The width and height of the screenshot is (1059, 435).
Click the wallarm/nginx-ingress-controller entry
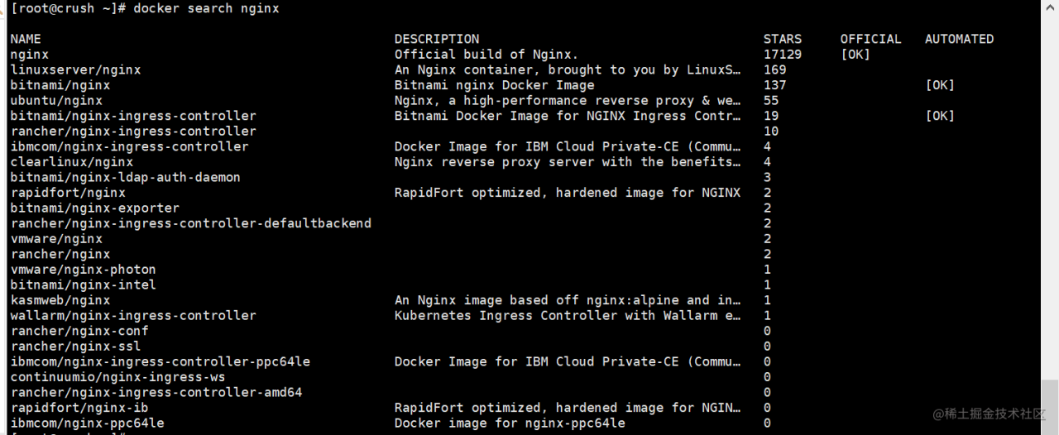[133, 315]
